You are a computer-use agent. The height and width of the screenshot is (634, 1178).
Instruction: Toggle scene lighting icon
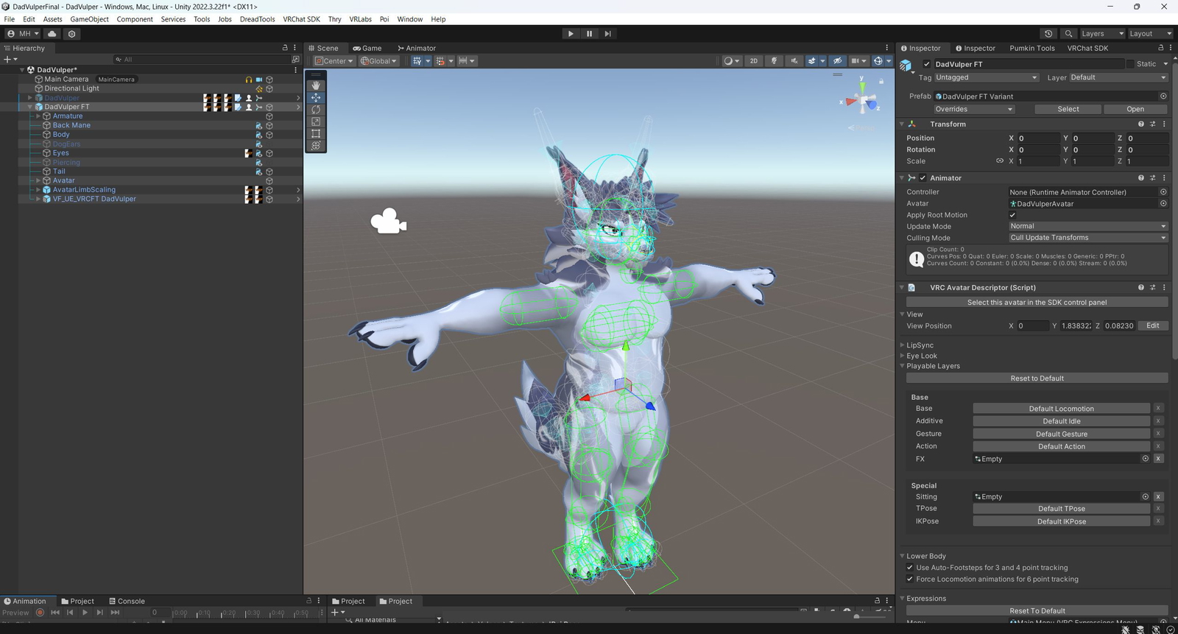click(x=774, y=61)
